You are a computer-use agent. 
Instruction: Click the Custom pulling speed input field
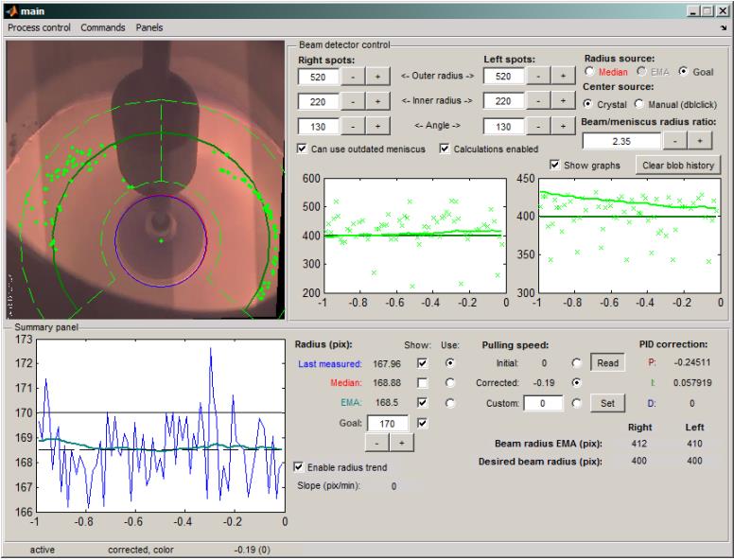click(x=543, y=403)
